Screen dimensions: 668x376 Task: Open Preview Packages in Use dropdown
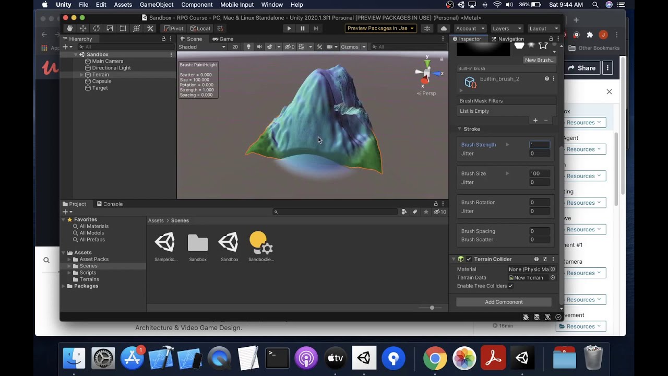pyautogui.click(x=380, y=28)
